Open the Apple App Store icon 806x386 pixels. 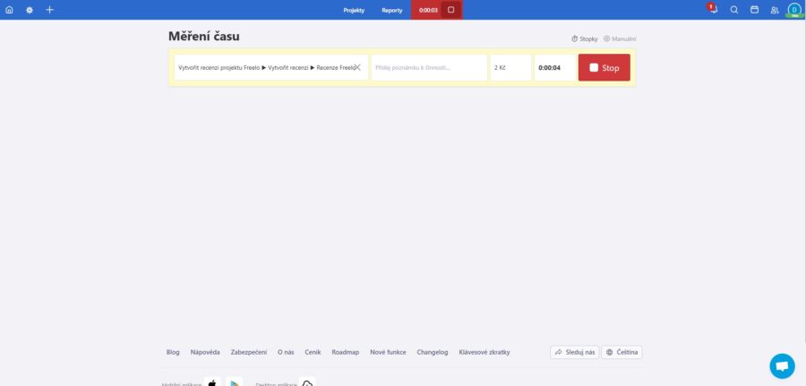(212, 382)
